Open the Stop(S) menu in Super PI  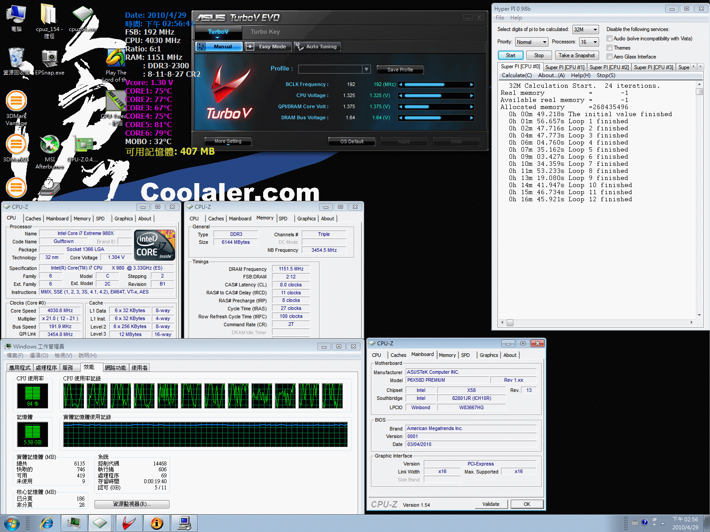[606, 75]
